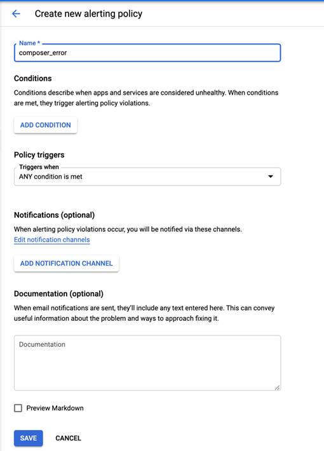Screen dimensions: 324x451
Task: Cancel creating the alerting policy
Action: (x=68, y=438)
